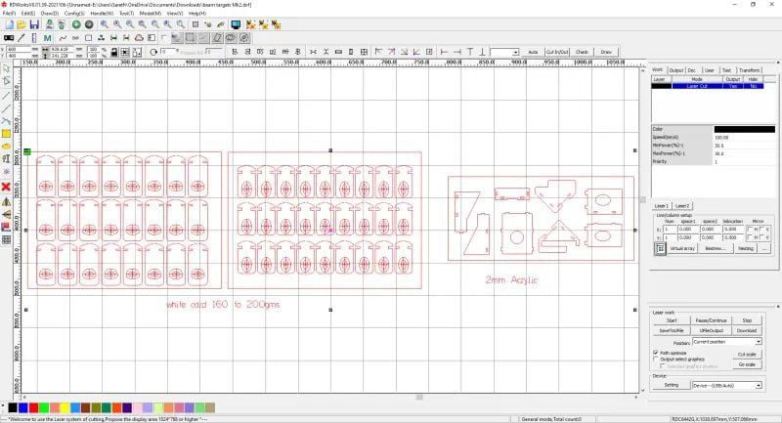
Task: Click the device Setting button
Action: (x=672, y=385)
